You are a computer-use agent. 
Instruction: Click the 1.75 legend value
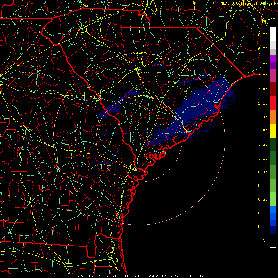pos(263,117)
